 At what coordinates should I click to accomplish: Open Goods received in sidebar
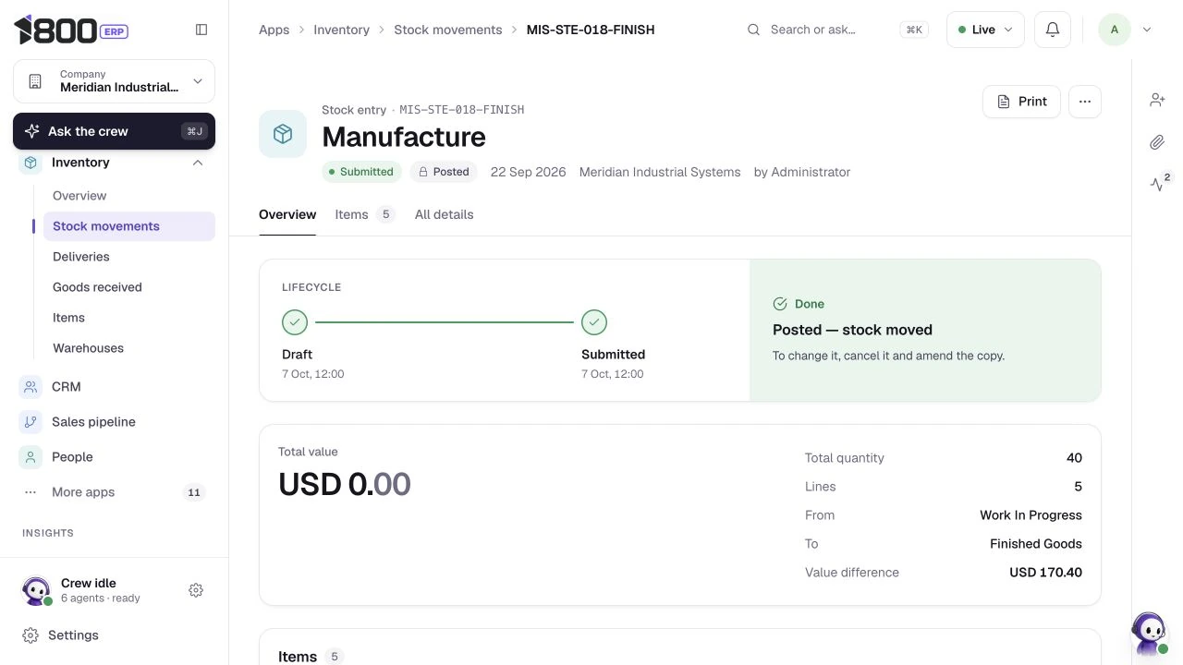pyautogui.click(x=129, y=287)
